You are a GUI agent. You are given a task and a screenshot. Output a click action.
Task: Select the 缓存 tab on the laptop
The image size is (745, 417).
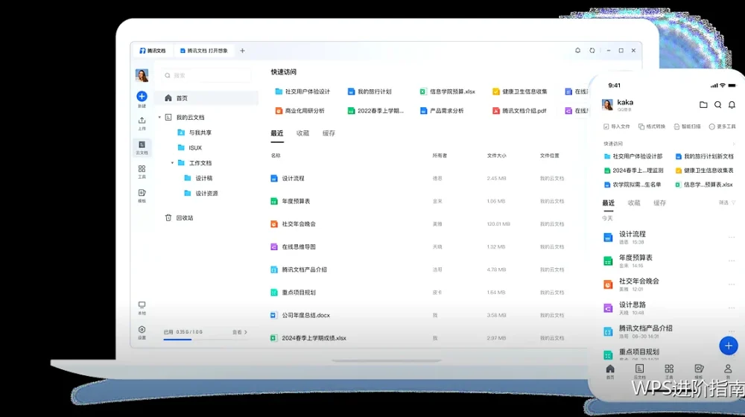click(x=329, y=133)
